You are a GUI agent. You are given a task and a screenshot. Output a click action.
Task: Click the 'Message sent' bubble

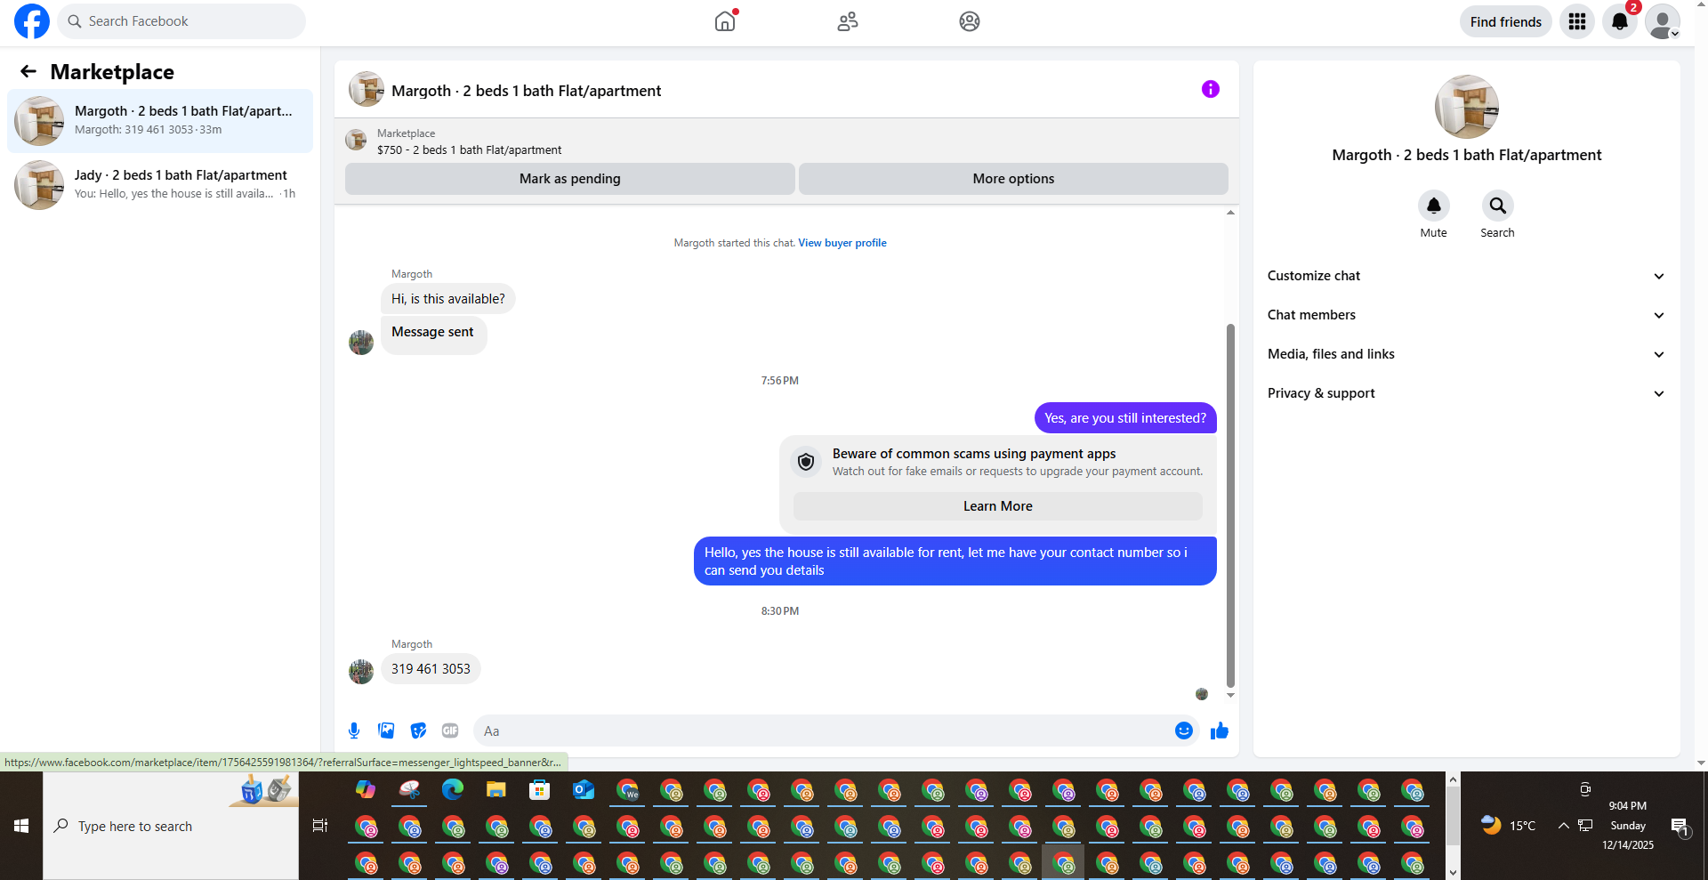pyautogui.click(x=433, y=335)
